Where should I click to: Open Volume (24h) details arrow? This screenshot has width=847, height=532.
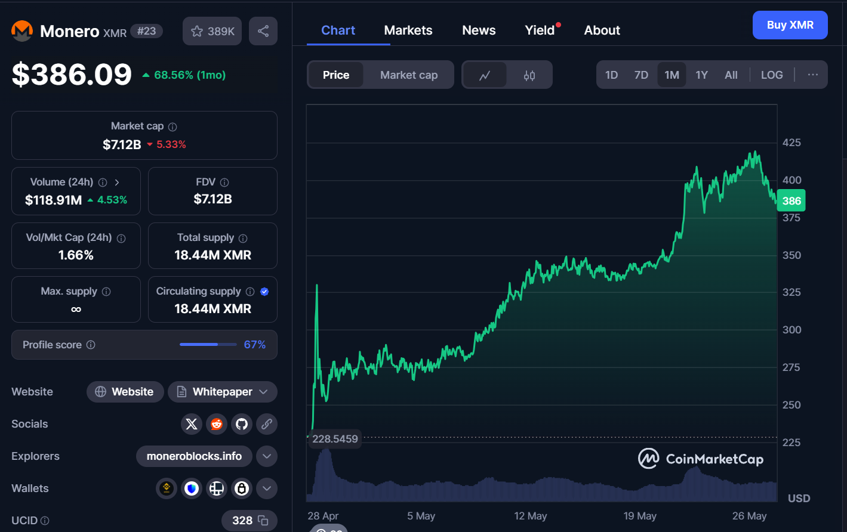click(x=117, y=183)
